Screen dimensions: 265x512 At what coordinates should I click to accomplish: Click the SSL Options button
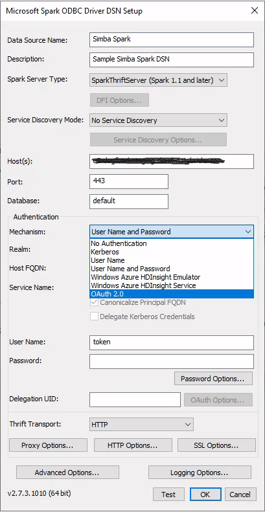216,445
